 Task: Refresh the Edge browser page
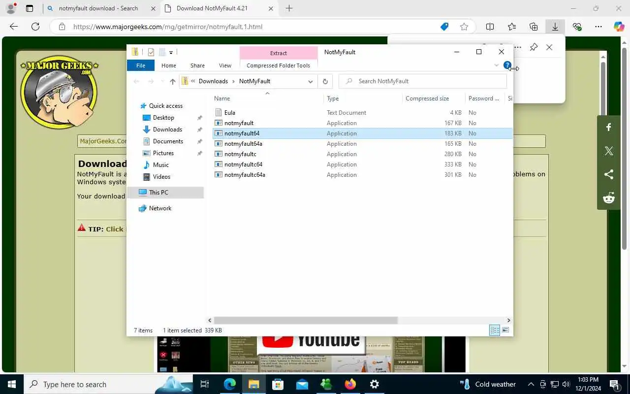[35, 27]
